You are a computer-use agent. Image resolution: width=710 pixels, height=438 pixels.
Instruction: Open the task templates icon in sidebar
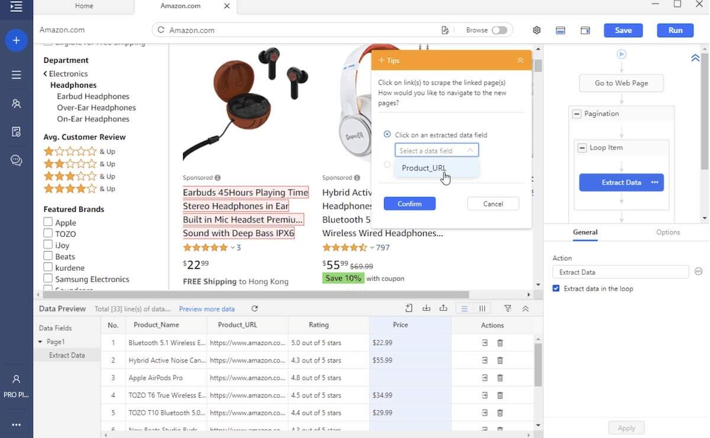[16, 131]
